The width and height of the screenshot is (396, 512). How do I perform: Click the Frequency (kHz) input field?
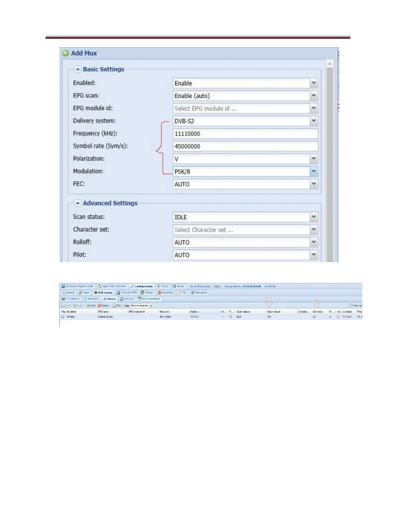pyautogui.click(x=246, y=133)
